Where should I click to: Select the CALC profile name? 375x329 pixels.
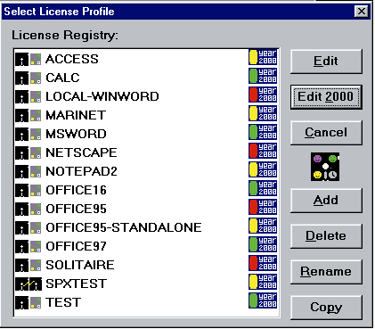coord(62,78)
